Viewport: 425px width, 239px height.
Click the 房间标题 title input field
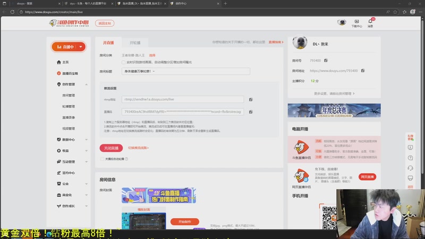click(x=185, y=71)
